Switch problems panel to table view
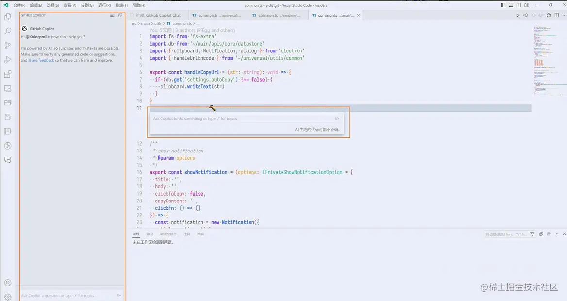The width and height of the screenshot is (567, 301). 549,234
